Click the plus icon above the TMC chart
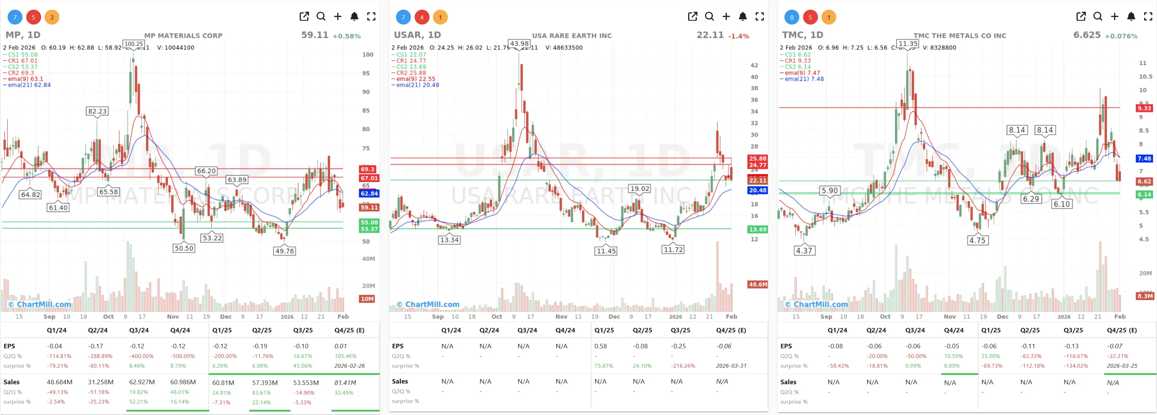 1114,17
